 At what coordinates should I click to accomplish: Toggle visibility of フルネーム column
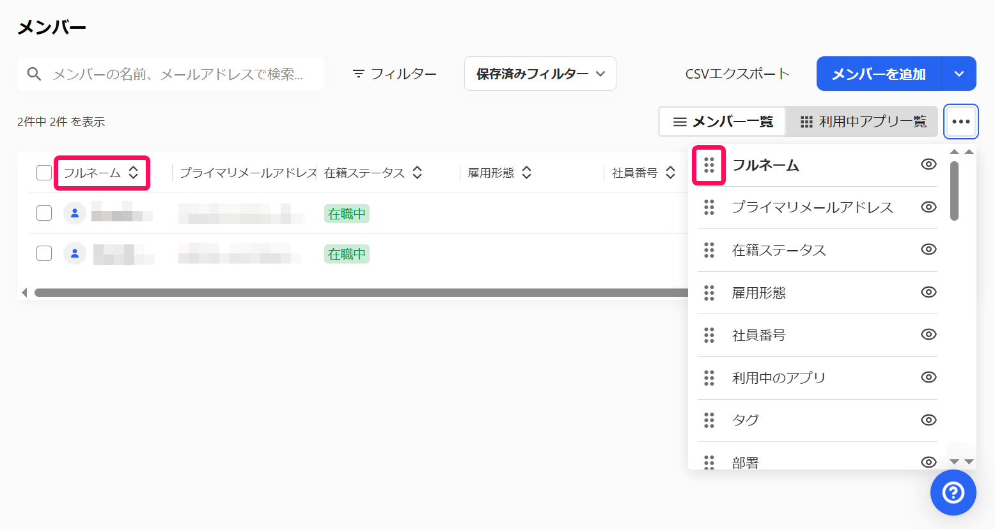[x=928, y=164]
